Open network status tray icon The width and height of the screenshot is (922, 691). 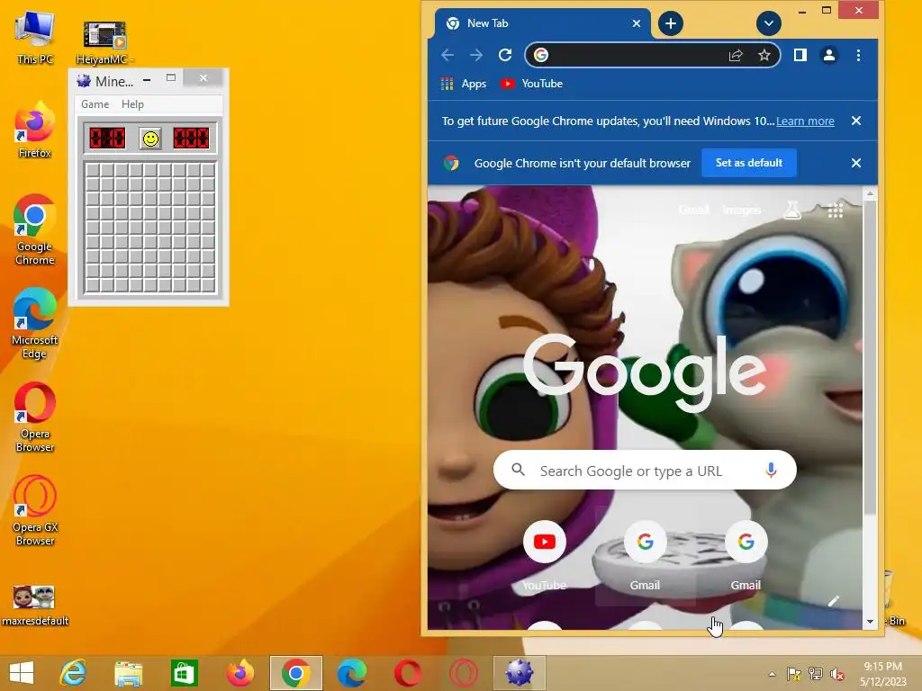click(816, 673)
